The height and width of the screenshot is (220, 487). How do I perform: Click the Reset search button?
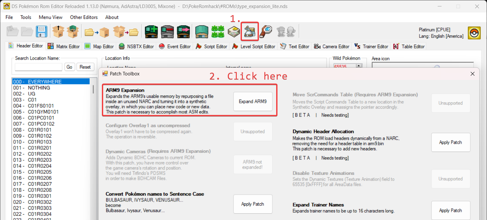pyautogui.click(x=85, y=67)
